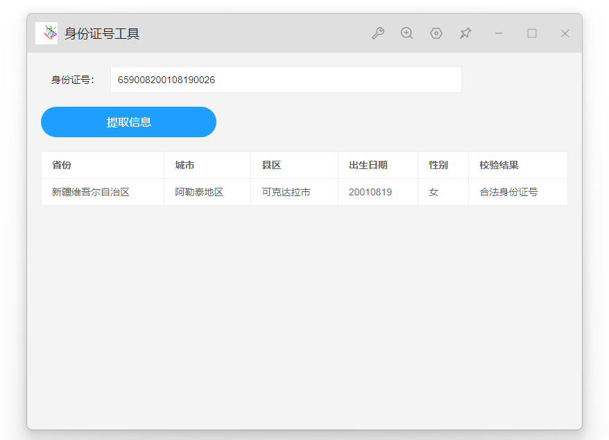Click the 省份 column header
Screen dimensions: 609x440
click(x=103, y=166)
